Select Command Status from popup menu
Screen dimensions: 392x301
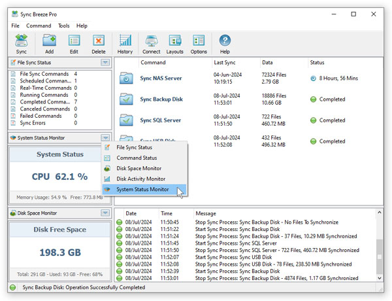[x=144, y=158]
